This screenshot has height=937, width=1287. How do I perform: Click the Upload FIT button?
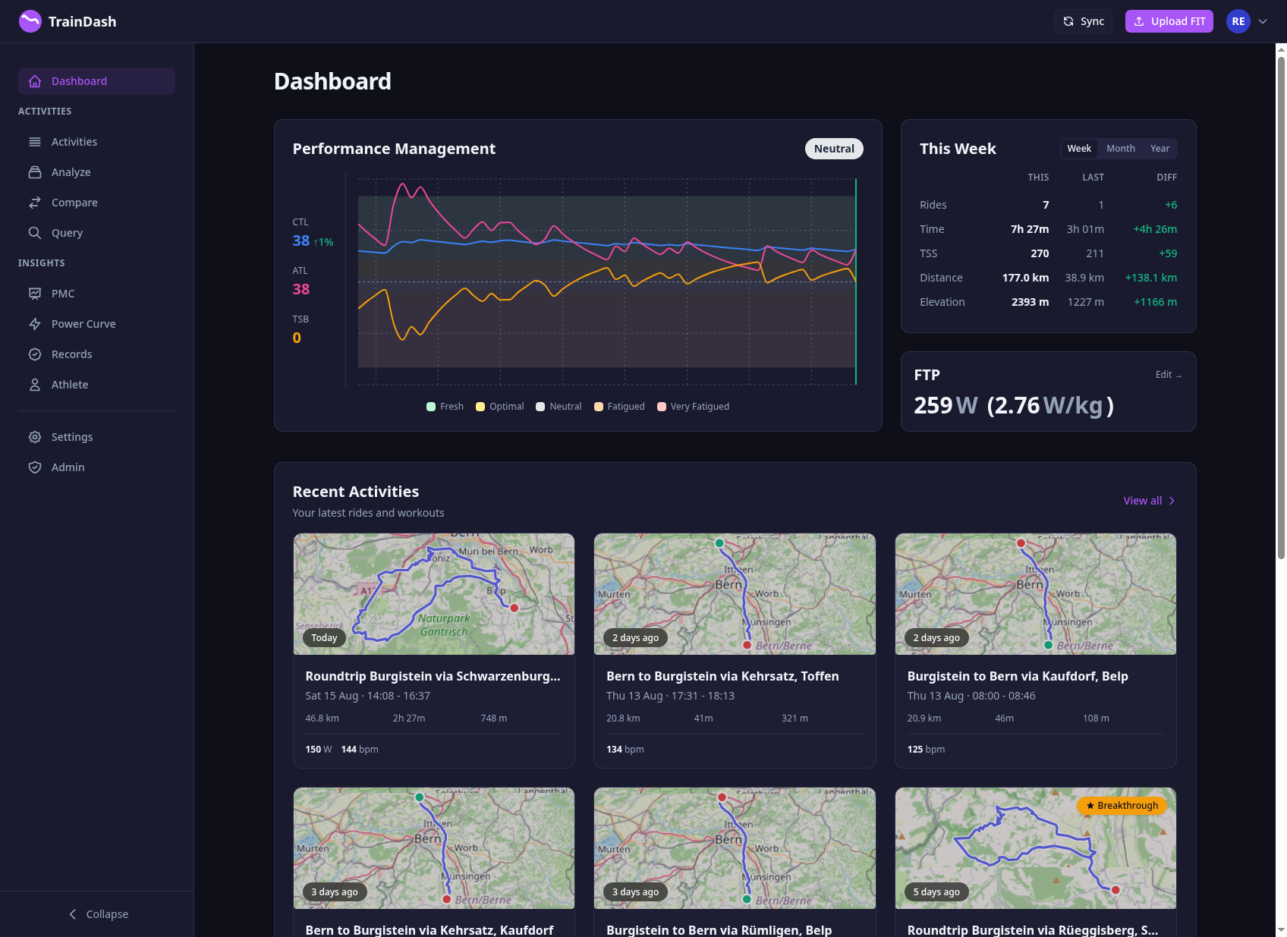click(x=1169, y=21)
